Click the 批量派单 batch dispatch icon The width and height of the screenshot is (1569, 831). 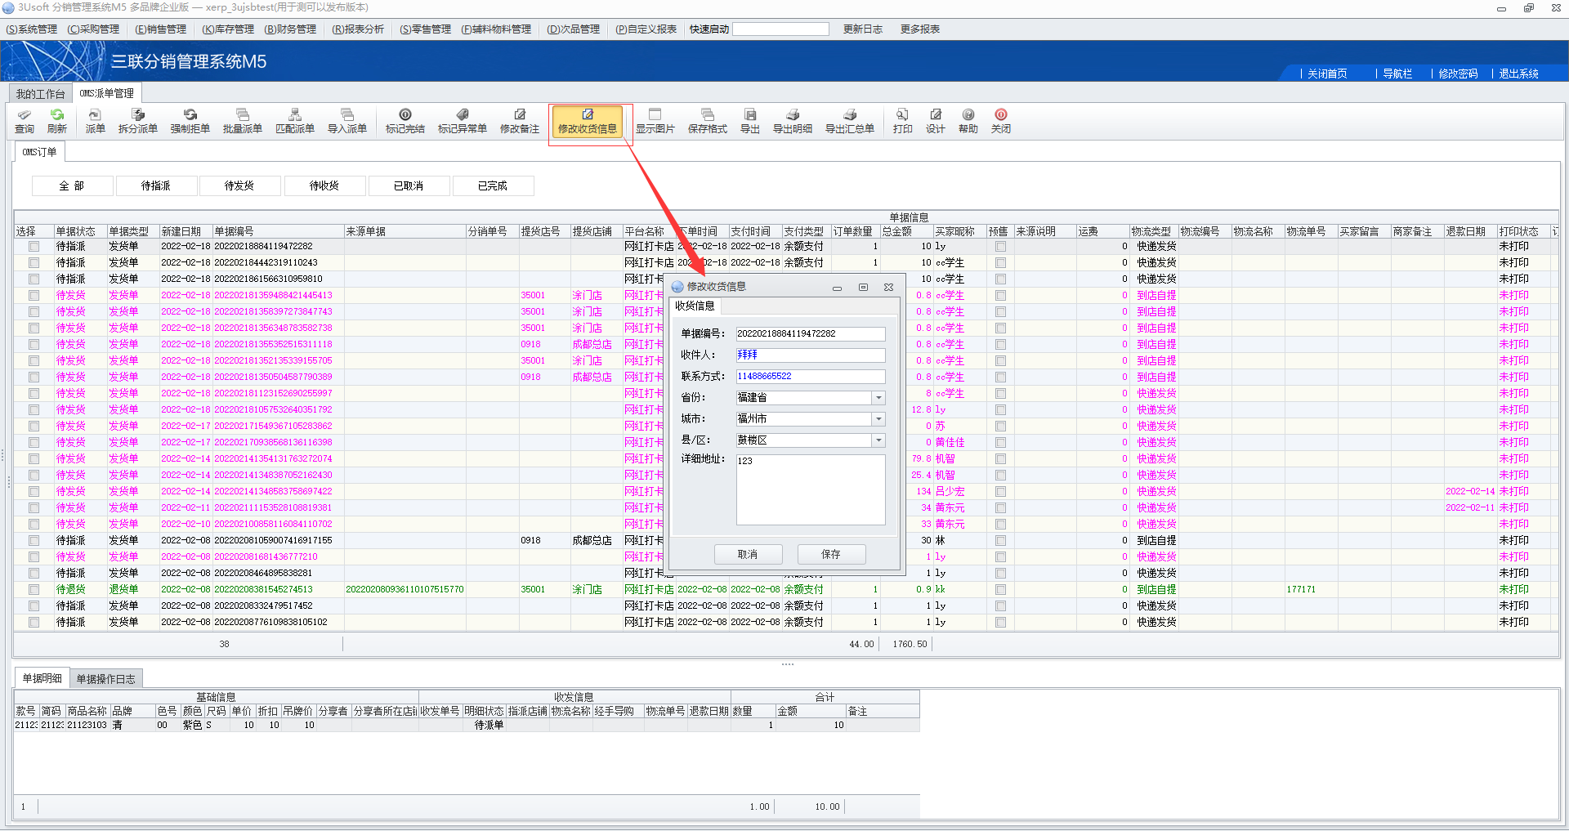pos(243,121)
